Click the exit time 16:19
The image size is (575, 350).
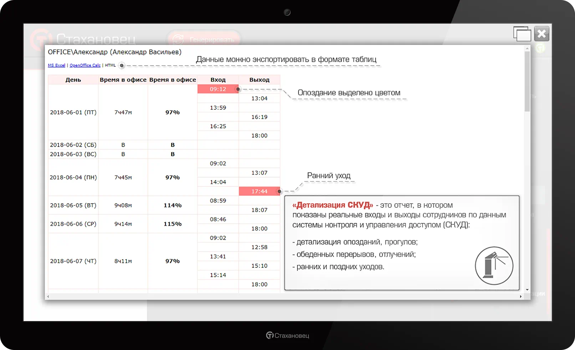click(259, 117)
